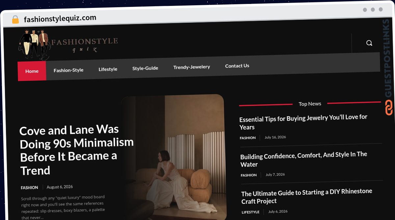Click FASHION tag dated July 16, 2026
The height and width of the screenshot is (220, 395).
(x=248, y=138)
